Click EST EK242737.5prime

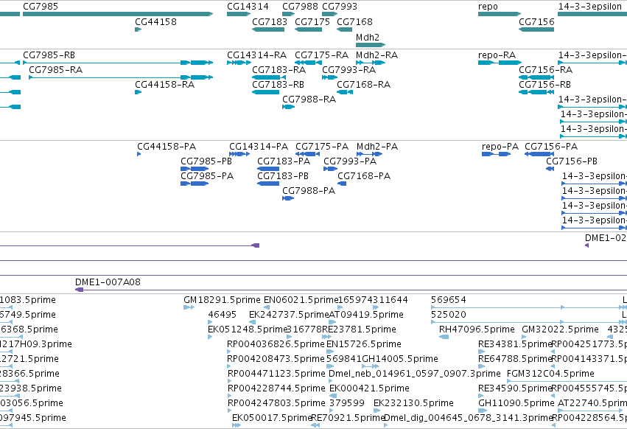point(252,322)
